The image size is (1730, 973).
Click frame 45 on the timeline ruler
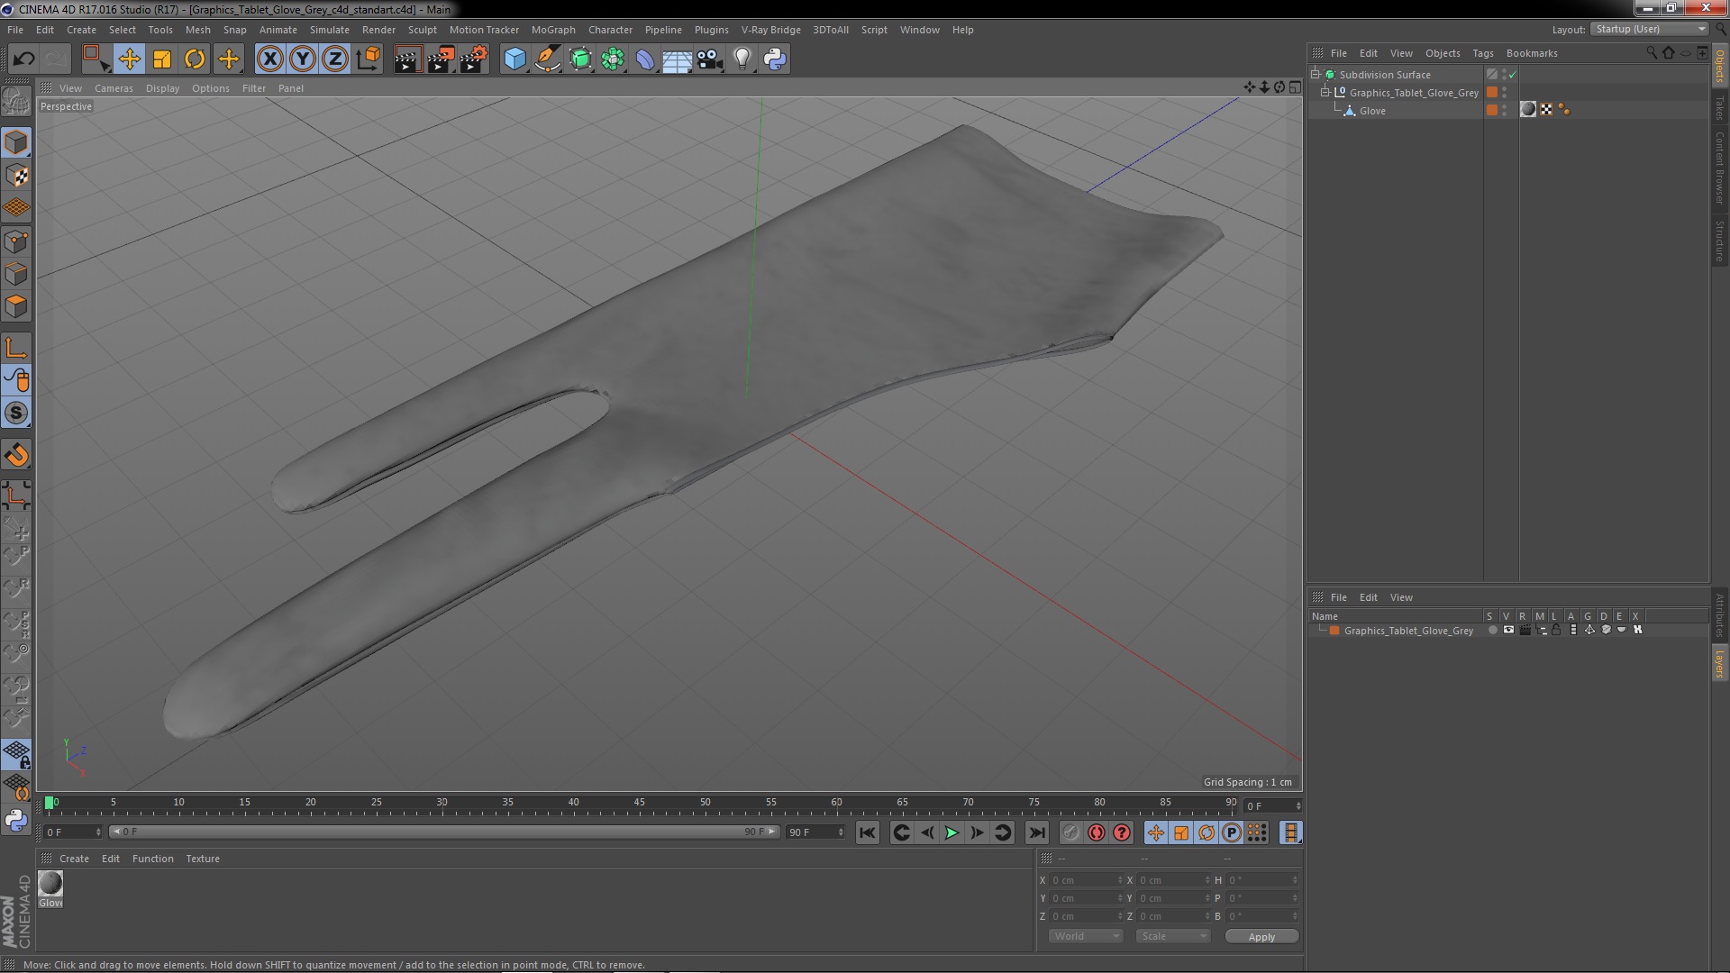(640, 804)
